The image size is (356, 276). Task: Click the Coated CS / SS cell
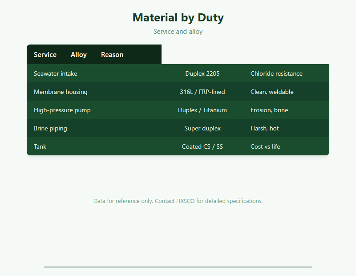(x=202, y=146)
